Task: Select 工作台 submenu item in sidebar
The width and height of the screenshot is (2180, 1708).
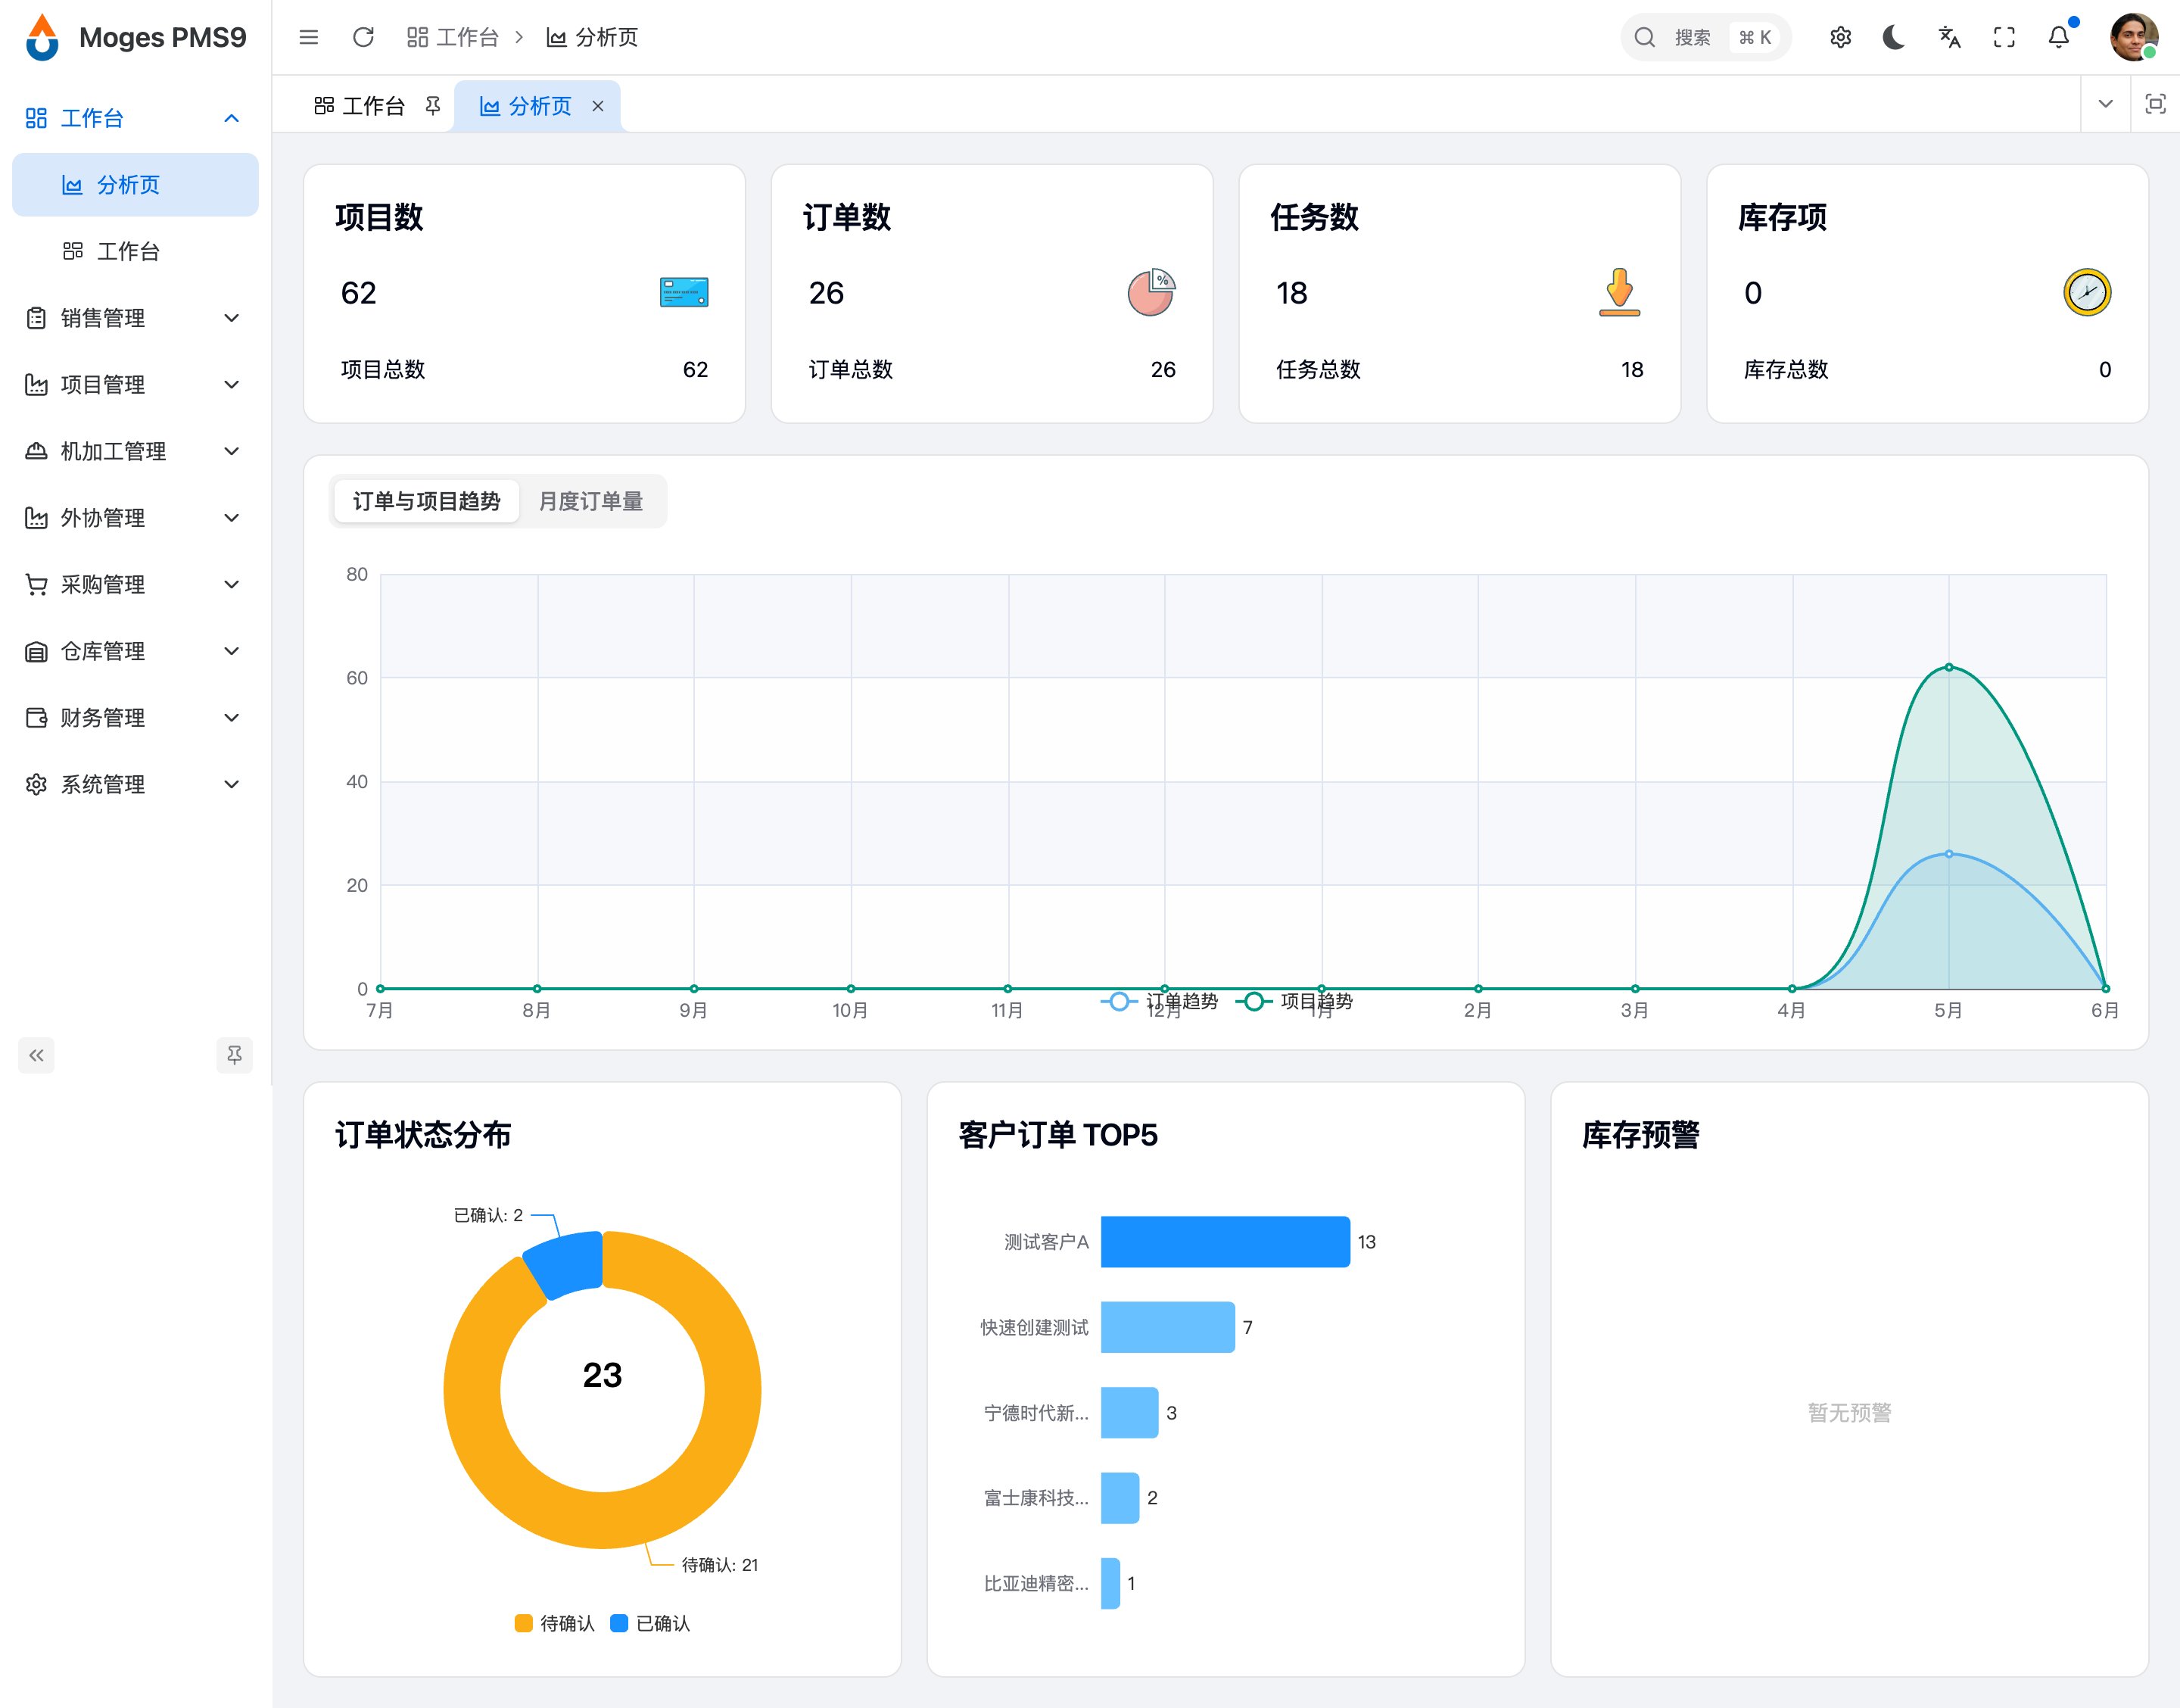Action: coord(135,251)
